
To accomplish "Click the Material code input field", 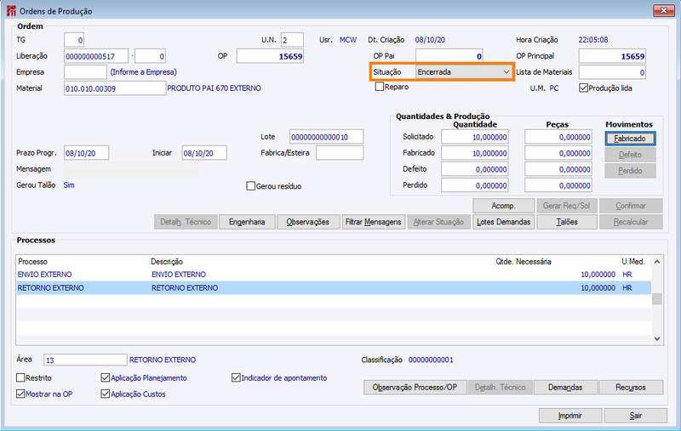I will click(115, 88).
